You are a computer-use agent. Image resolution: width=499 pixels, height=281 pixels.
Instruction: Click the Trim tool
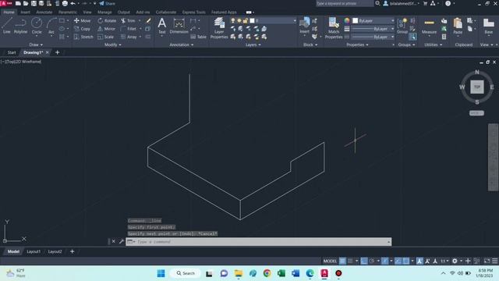pos(128,20)
